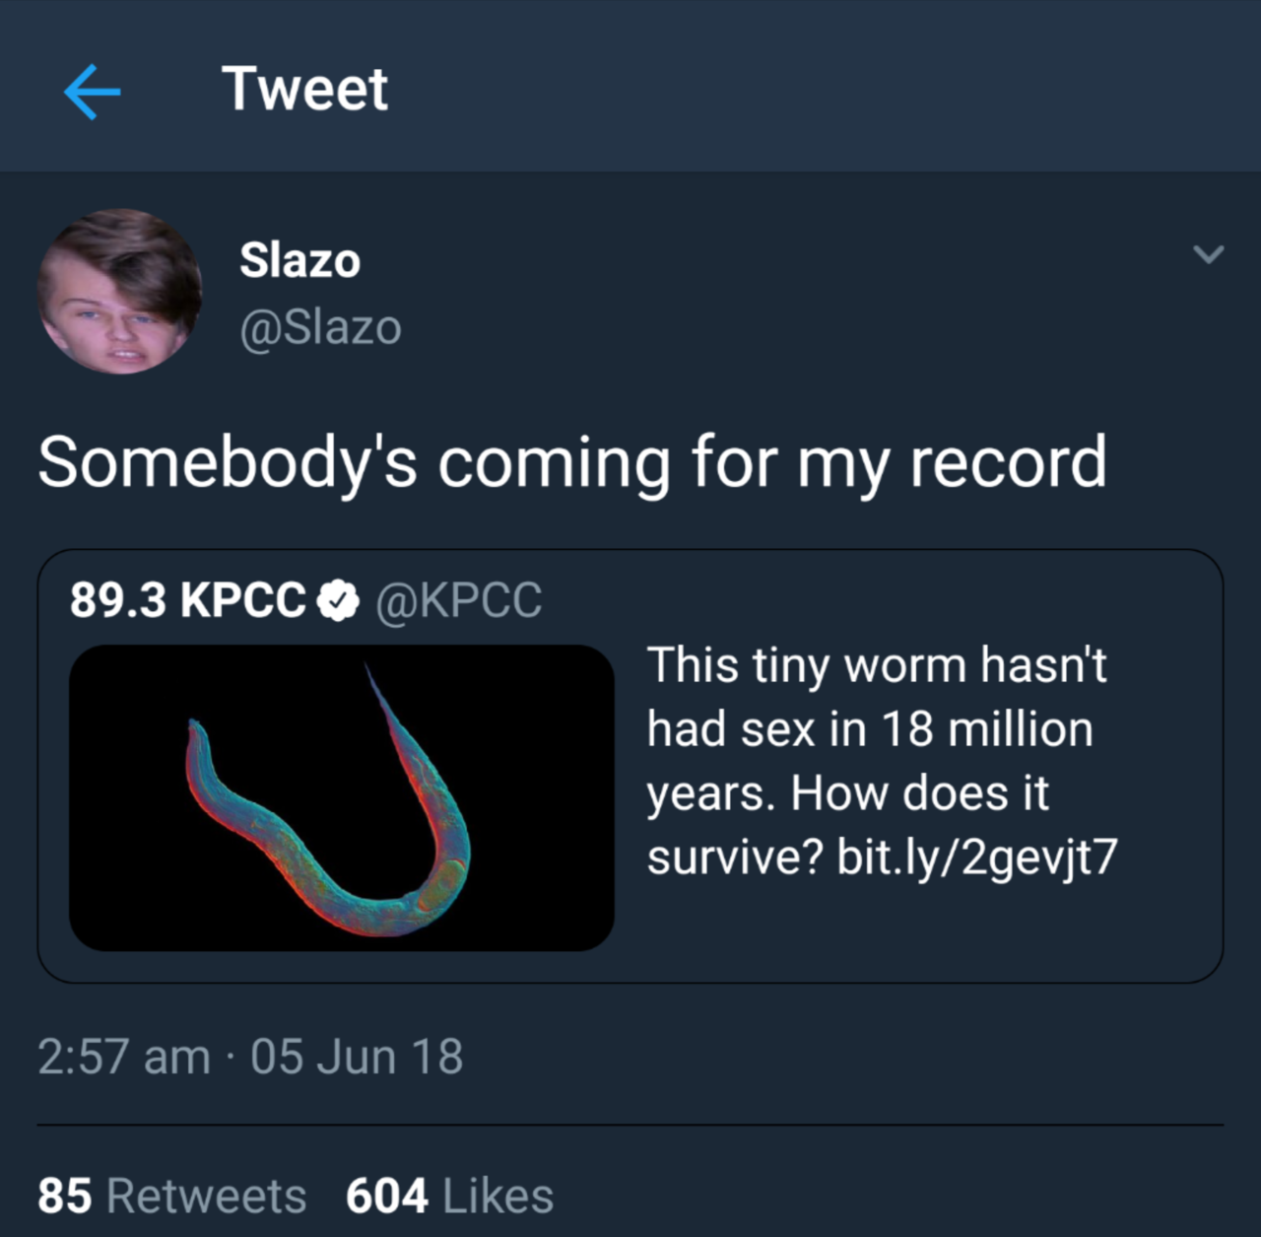The width and height of the screenshot is (1261, 1237).
Task: Go back using the blue arrow
Action: (x=92, y=92)
